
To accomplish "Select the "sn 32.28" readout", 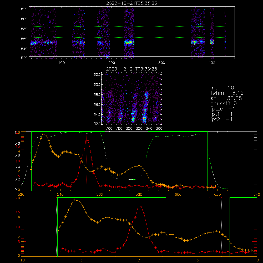I will point(226,98).
